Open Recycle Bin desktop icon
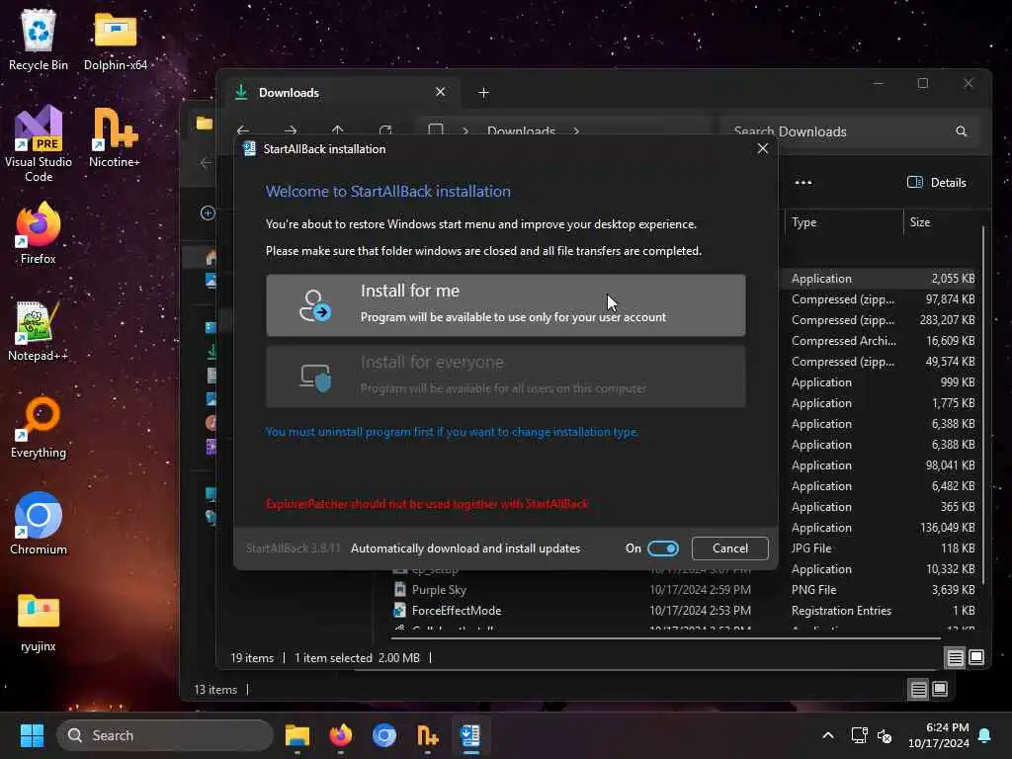 tap(39, 40)
